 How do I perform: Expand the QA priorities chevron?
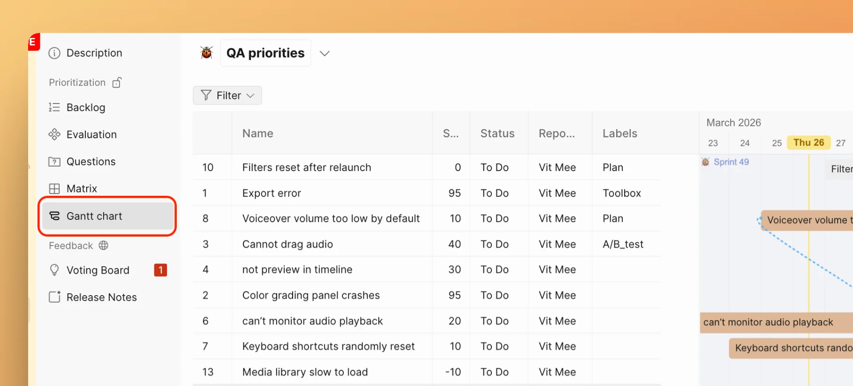(325, 53)
